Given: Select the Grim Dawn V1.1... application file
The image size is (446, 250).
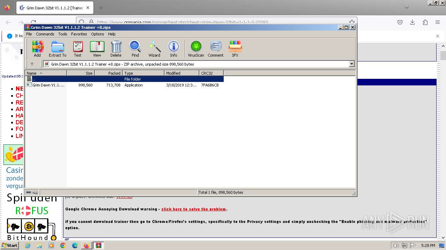Looking at the screenshot, I should point(46,85).
